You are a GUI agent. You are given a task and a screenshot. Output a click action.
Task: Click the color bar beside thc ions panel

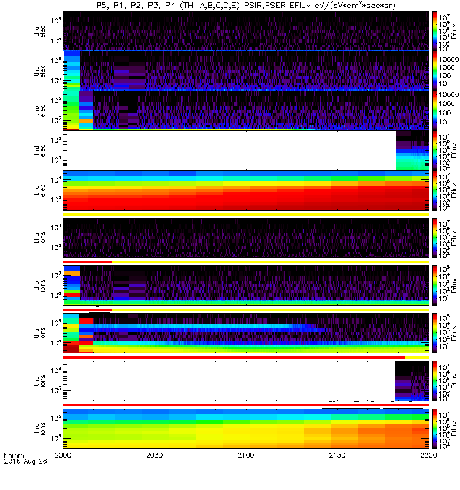click(435, 333)
